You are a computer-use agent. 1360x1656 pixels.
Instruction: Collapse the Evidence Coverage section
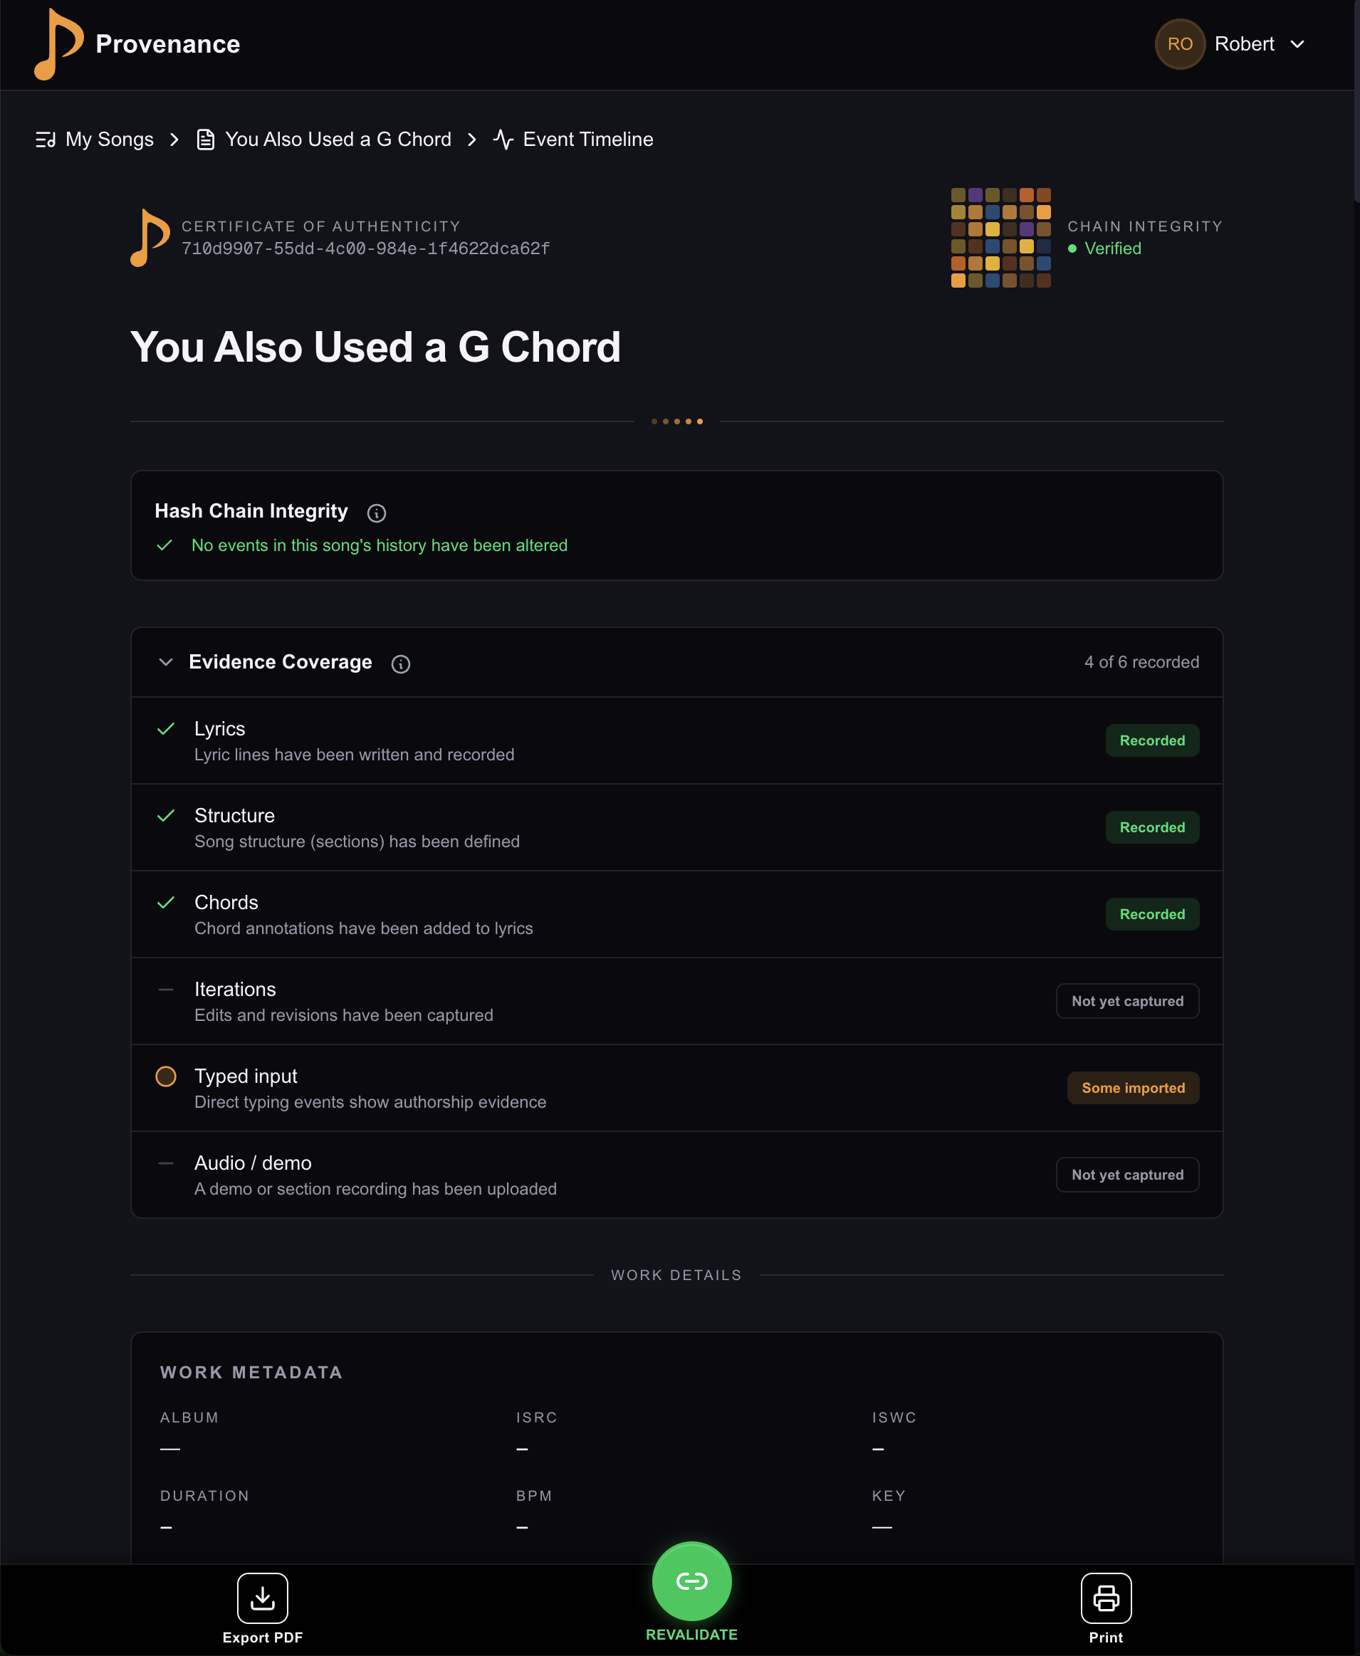(x=165, y=662)
